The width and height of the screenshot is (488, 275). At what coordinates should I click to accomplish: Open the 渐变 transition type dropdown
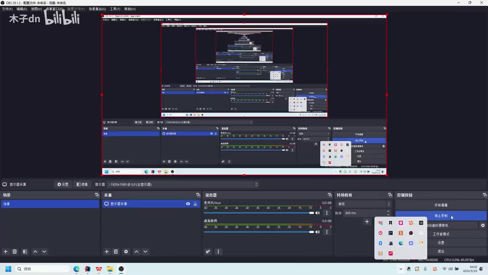click(x=364, y=204)
